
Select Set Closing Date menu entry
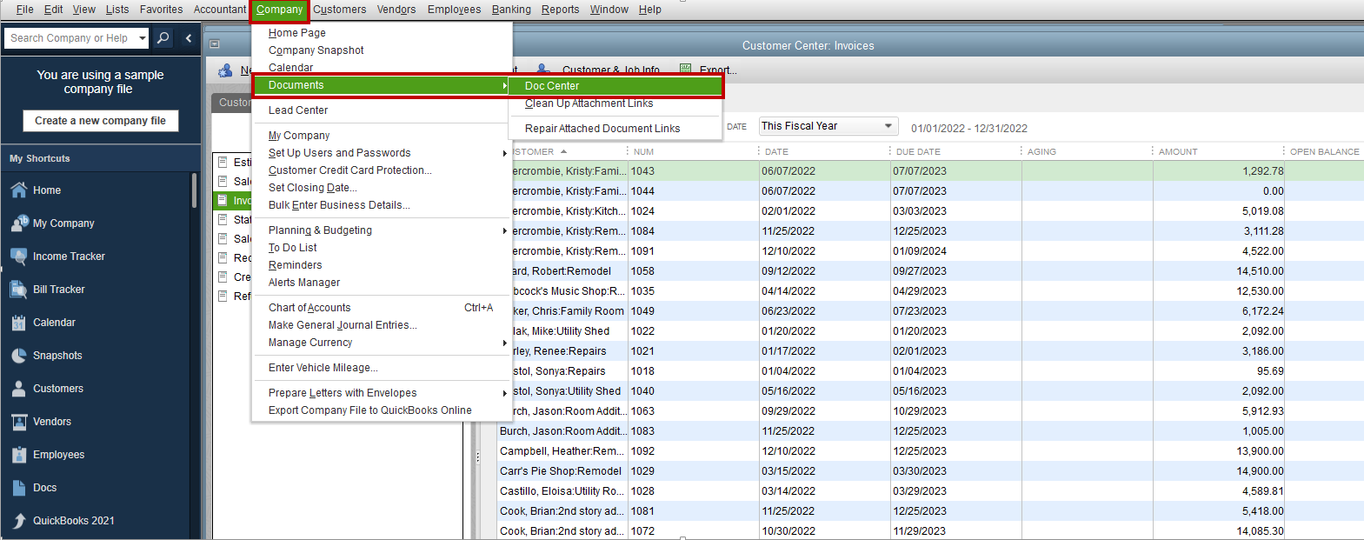313,188
